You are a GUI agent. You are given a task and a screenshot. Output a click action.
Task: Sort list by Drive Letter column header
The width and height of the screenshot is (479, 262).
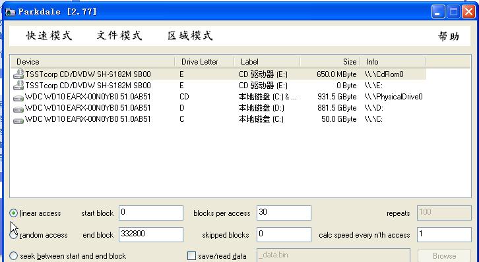(205, 62)
